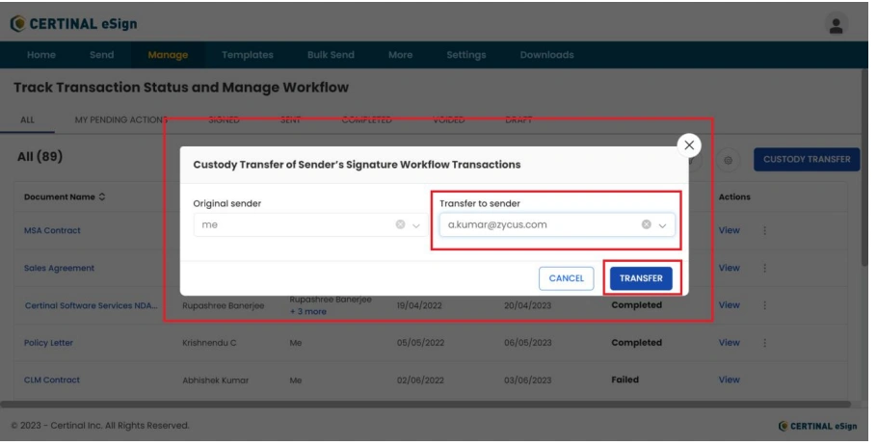Switch to the MY PENDING ACTIONS tab

tap(120, 119)
